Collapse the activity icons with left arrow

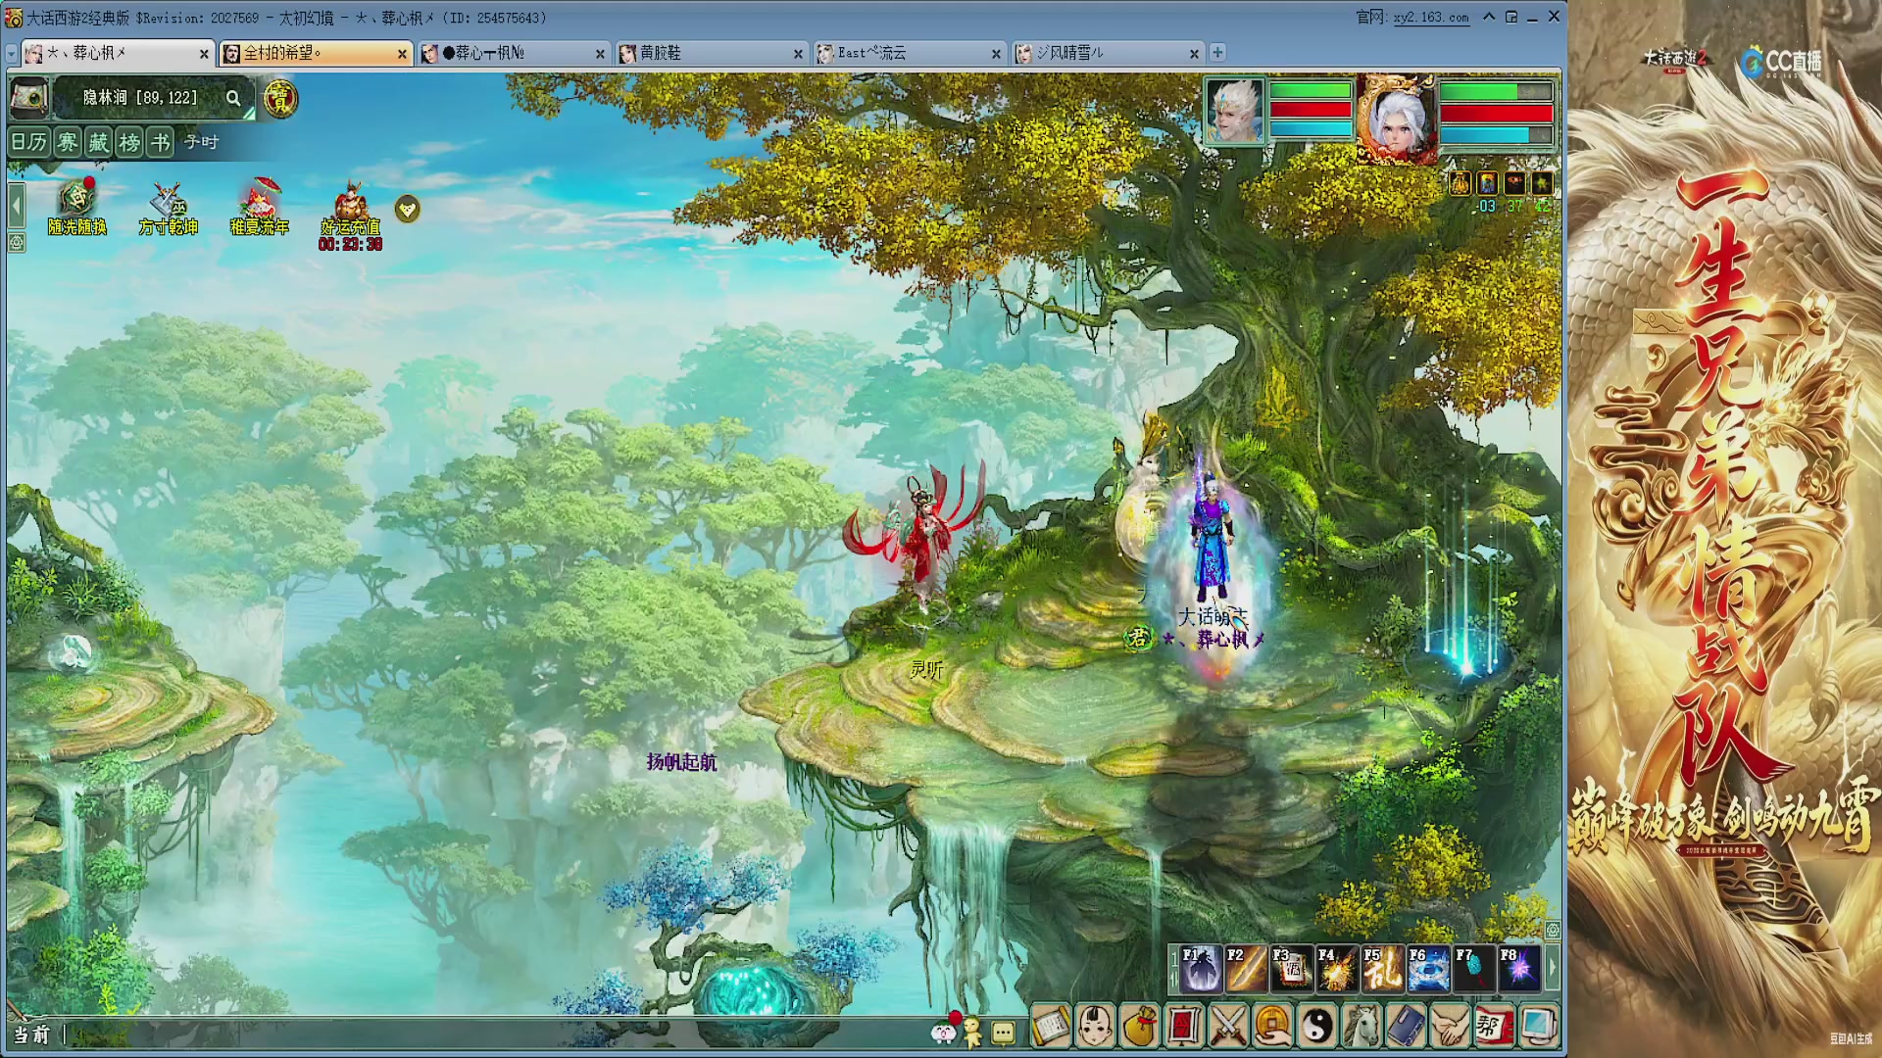(x=17, y=206)
